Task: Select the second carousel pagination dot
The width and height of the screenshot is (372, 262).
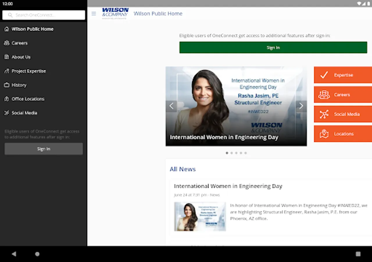Action: pyautogui.click(x=232, y=153)
